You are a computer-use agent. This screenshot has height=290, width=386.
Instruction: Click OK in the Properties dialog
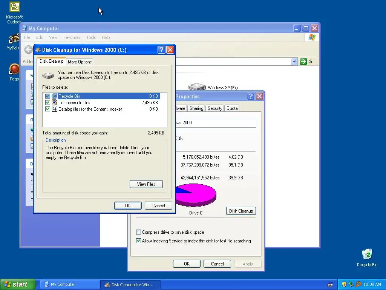pyautogui.click(x=187, y=264)
